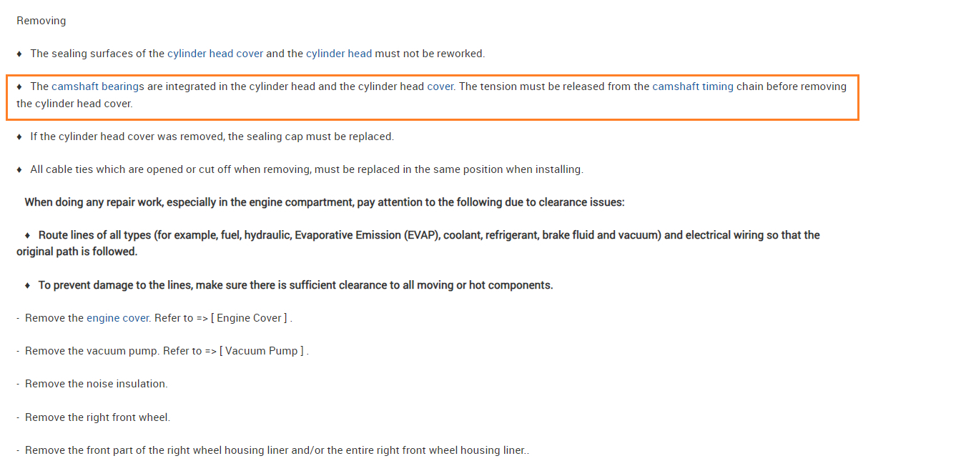Click the diamond bullet before "The sealing surfaces"
This screenshot has height=471, width=956.
(19, 54)
